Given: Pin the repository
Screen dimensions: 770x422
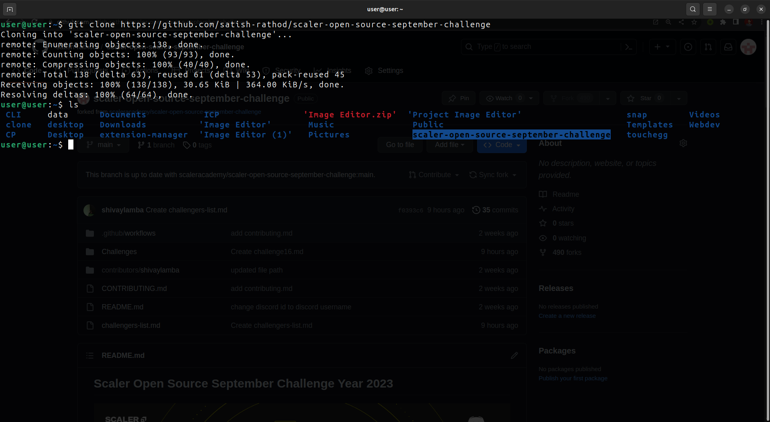Looking at the screenshot, I should tap(458, 98).
